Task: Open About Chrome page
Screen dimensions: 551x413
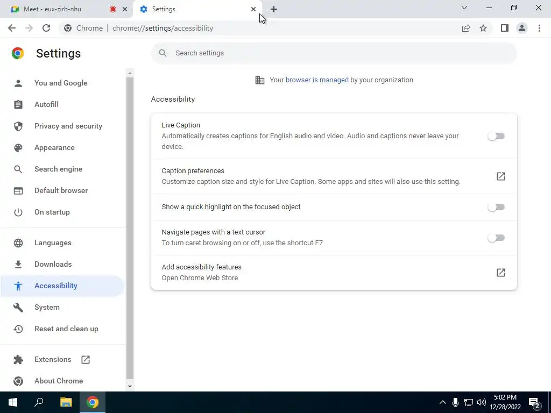Action: click(59, 381)
